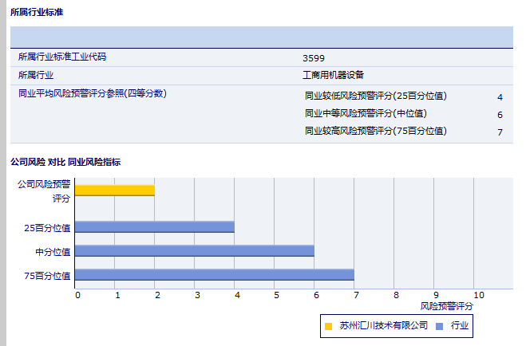Click the light blue table header bar
The image size is (526, 346).
[x=261, y=37]
